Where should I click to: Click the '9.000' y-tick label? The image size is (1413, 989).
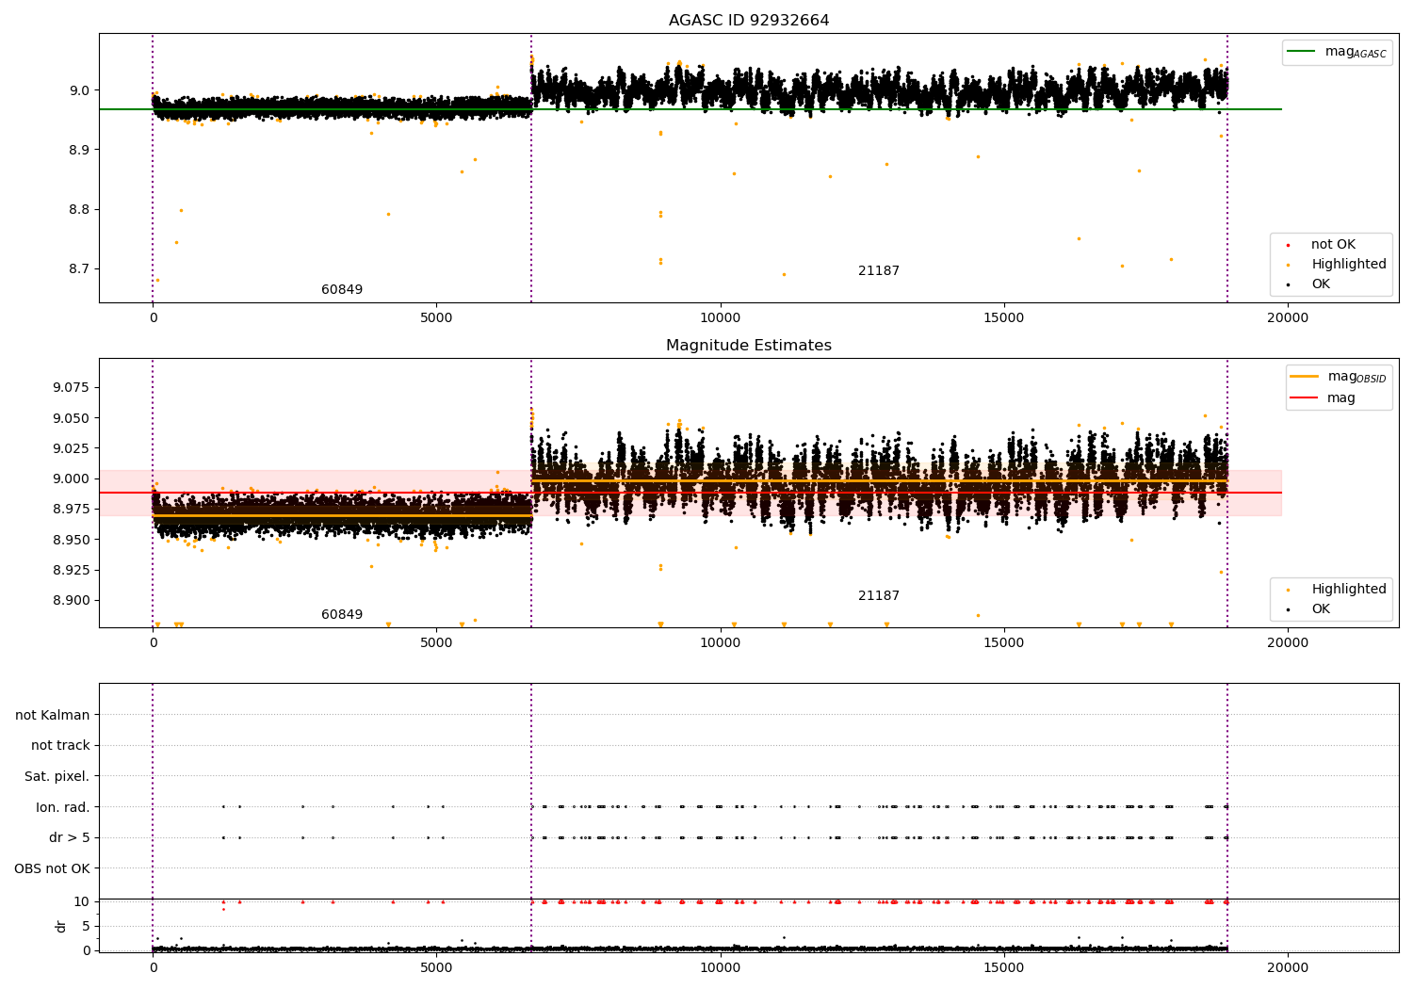72,478
